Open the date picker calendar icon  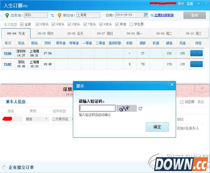[146, 15]
